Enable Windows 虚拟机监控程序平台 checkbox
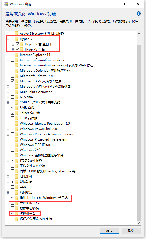 (x=12, y=155)
